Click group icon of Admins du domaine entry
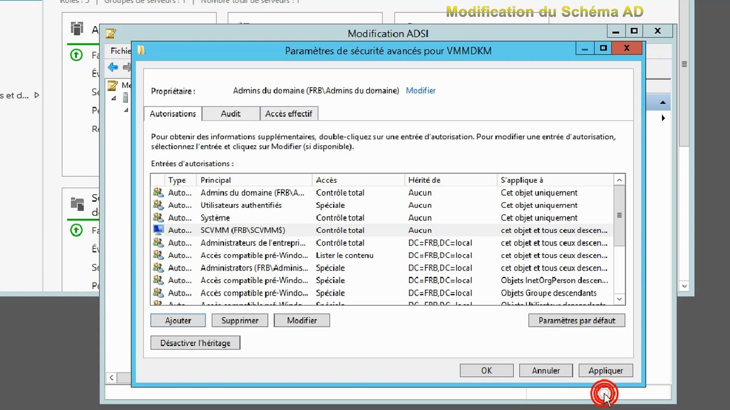Image resolution: width=730 pixels, height=410 pixels. click(158, 192)
